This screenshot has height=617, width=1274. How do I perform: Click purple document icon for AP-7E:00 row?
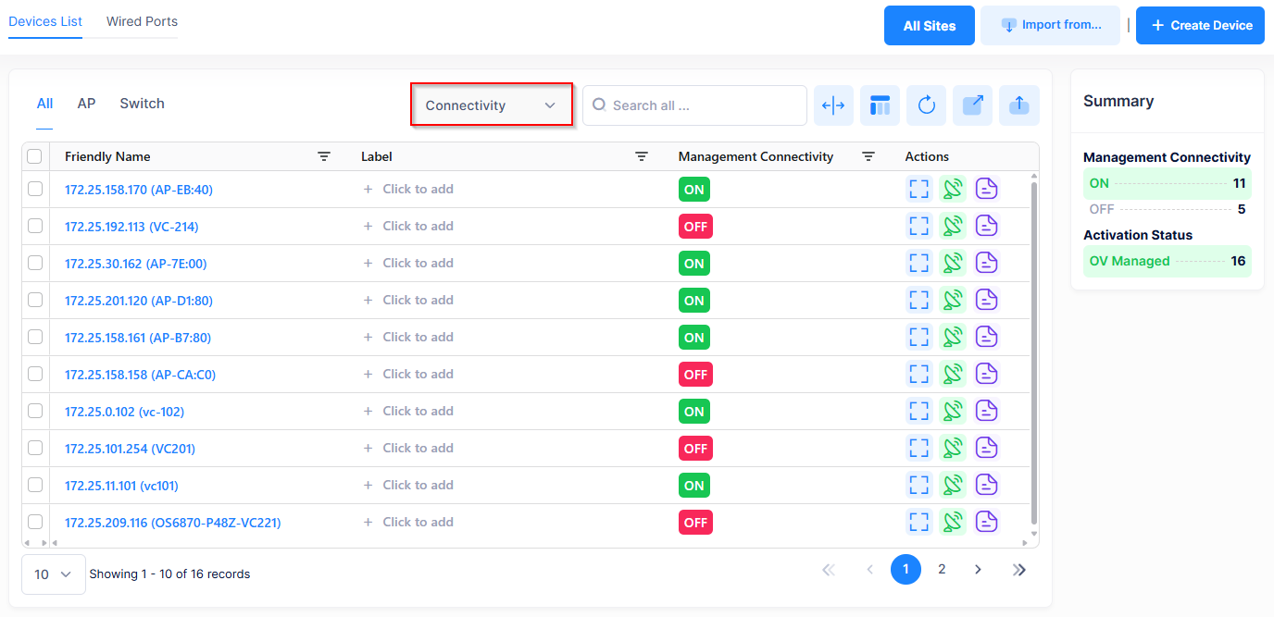coord(987,264)
